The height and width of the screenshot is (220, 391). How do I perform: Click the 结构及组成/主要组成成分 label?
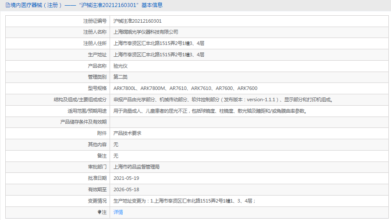[80, 100]
